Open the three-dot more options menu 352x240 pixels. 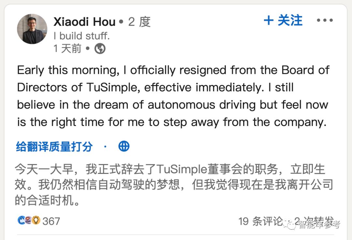pyautogui.click(x=325, y=21)
